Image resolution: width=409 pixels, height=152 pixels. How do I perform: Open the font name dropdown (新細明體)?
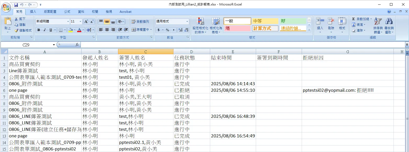68,22
